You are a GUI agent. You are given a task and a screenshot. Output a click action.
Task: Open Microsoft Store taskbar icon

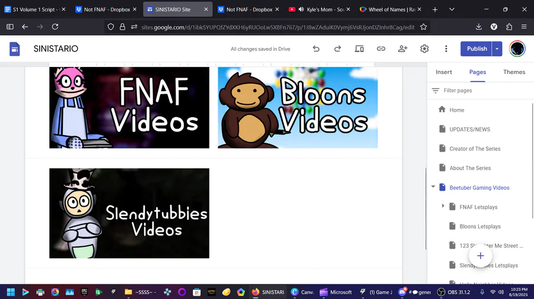pyautogui.click(x=196, y=292)
